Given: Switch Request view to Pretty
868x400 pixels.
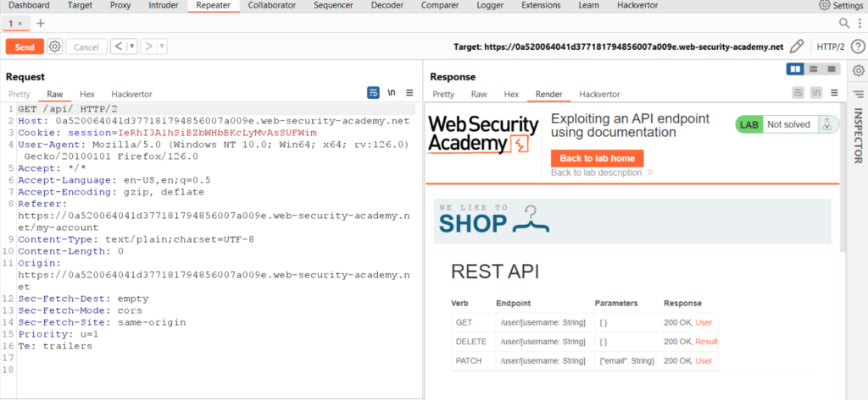Looking at the screenshot, I should pyautogui.click(x=19, y=95).
